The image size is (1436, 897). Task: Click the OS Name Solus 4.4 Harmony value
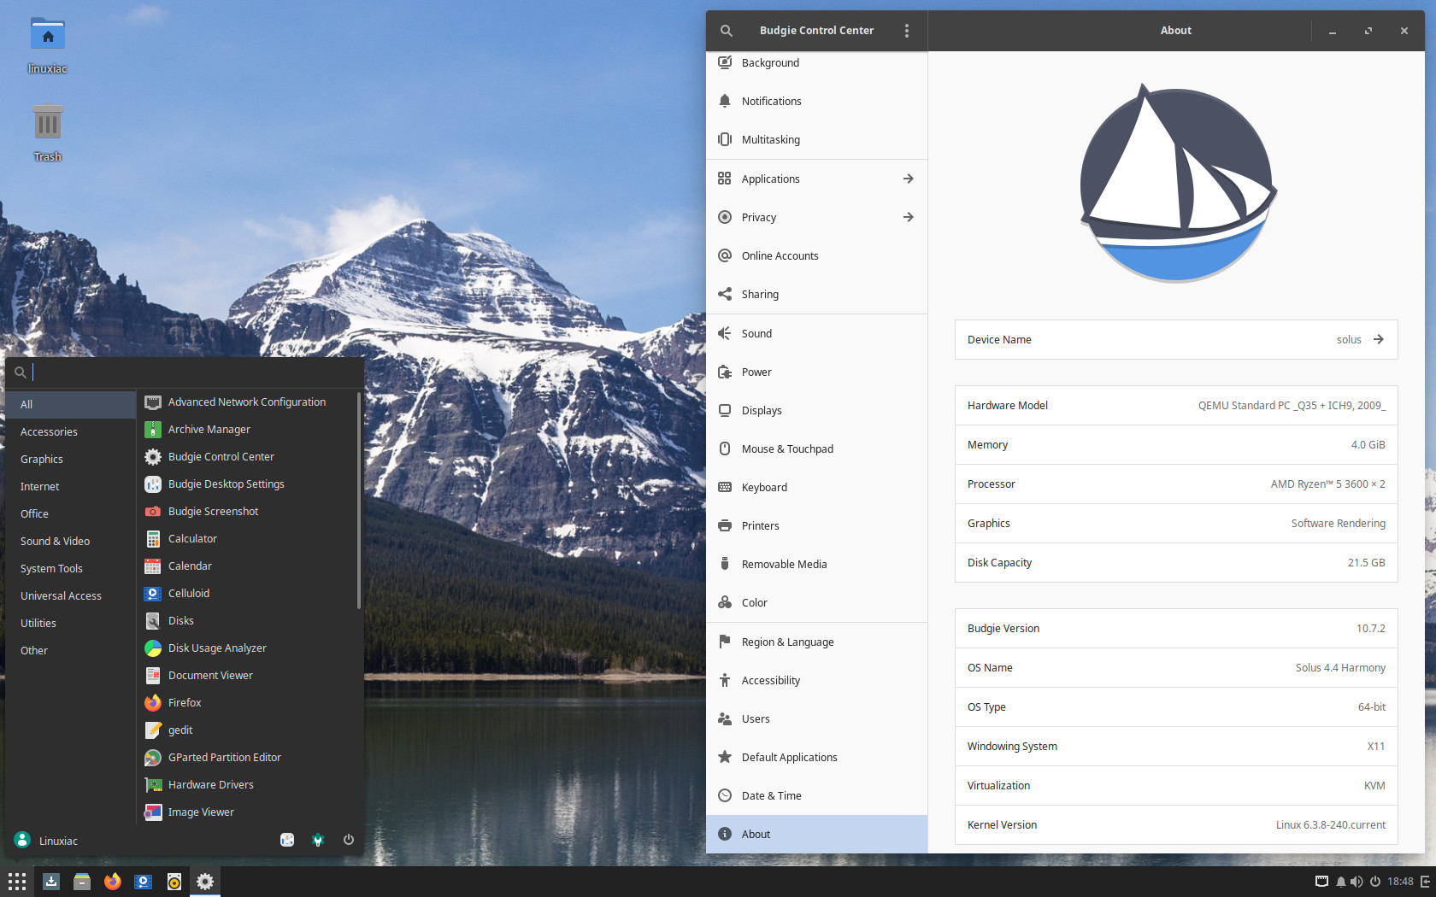point(1340,668)
